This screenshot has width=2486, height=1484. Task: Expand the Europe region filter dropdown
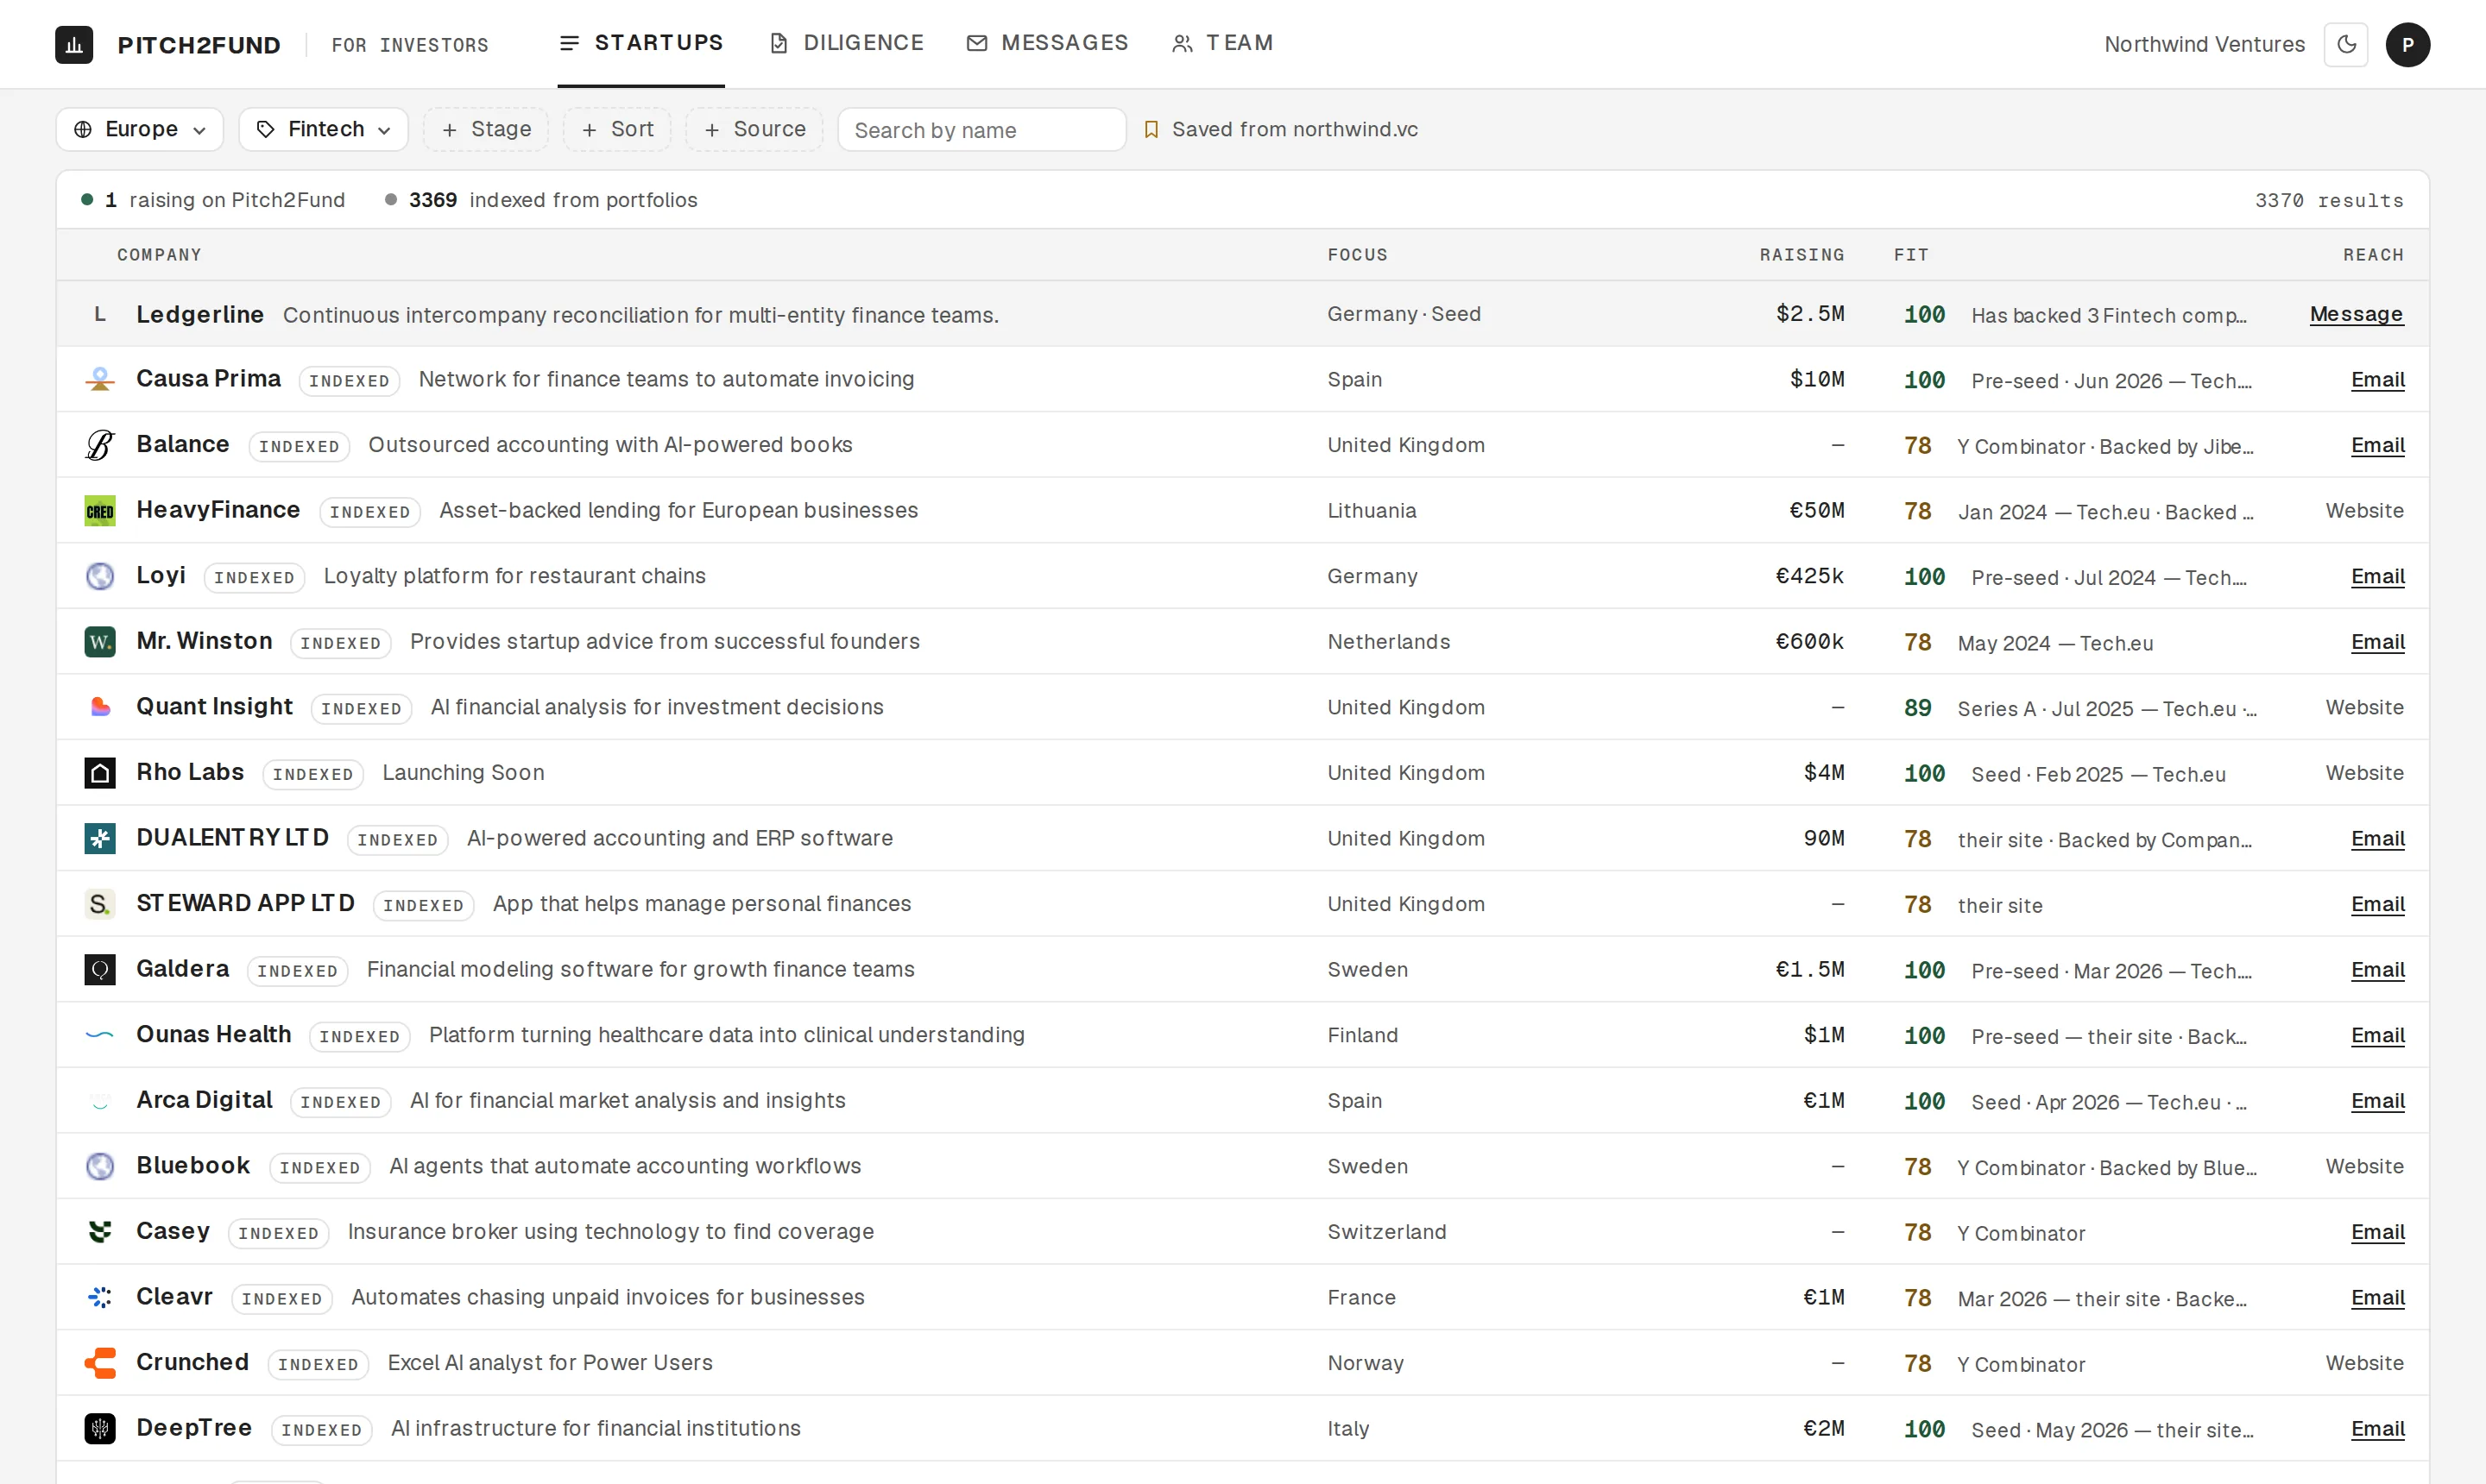140,129
